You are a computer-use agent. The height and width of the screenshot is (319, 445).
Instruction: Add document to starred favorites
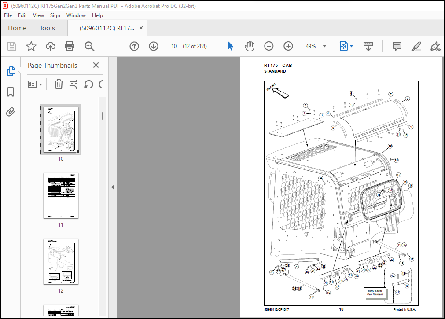(31, 46)
